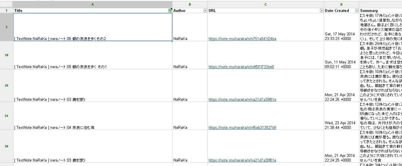The width and height of the screenshot is (402, 166).
Task: Select NaRaKa author cell in row 56
Action: [x=190, y=146]
